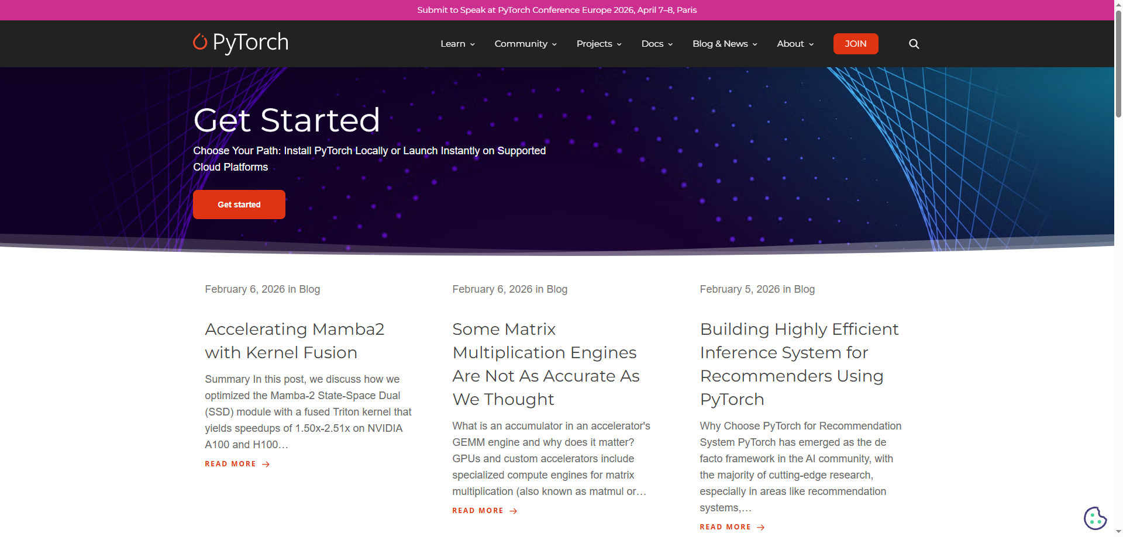Open the Accelerating Mamba2 with Kernel Fusion article
Screen dimensions: 1123x537
(x=294, y=341)
